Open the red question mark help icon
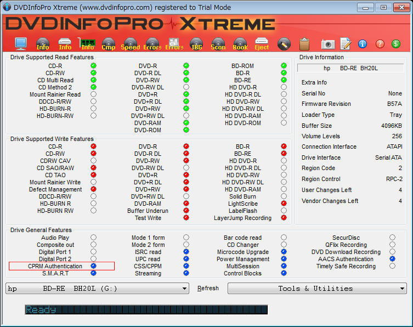413x327 pixels. point(380,44)
